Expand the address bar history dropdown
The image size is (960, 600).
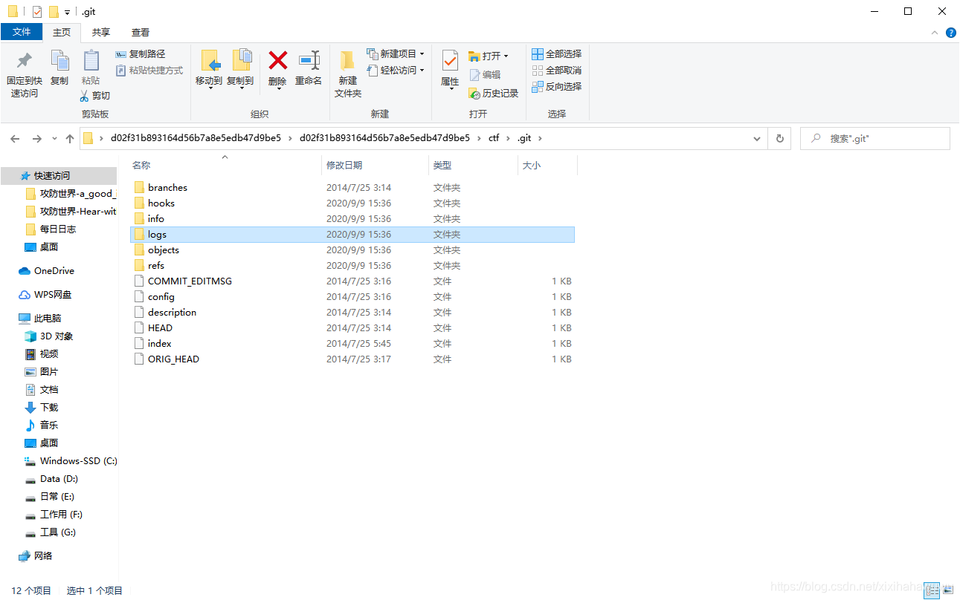point(757,139)
